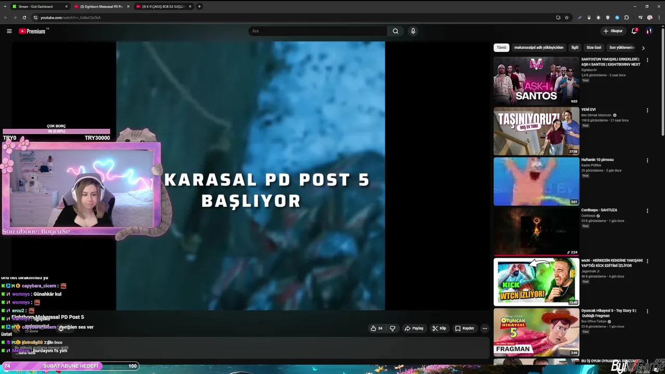Click the browser address bar URL
This screenshot has width=665, height=374.
[71, 18]
